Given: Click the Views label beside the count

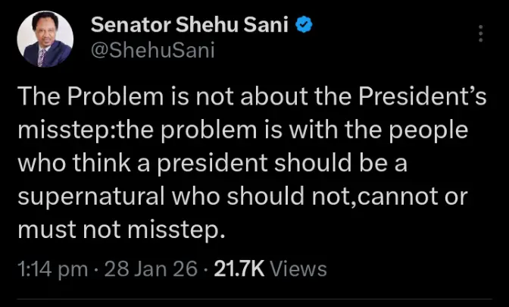Looking at the screenshot, I should 298,268.
